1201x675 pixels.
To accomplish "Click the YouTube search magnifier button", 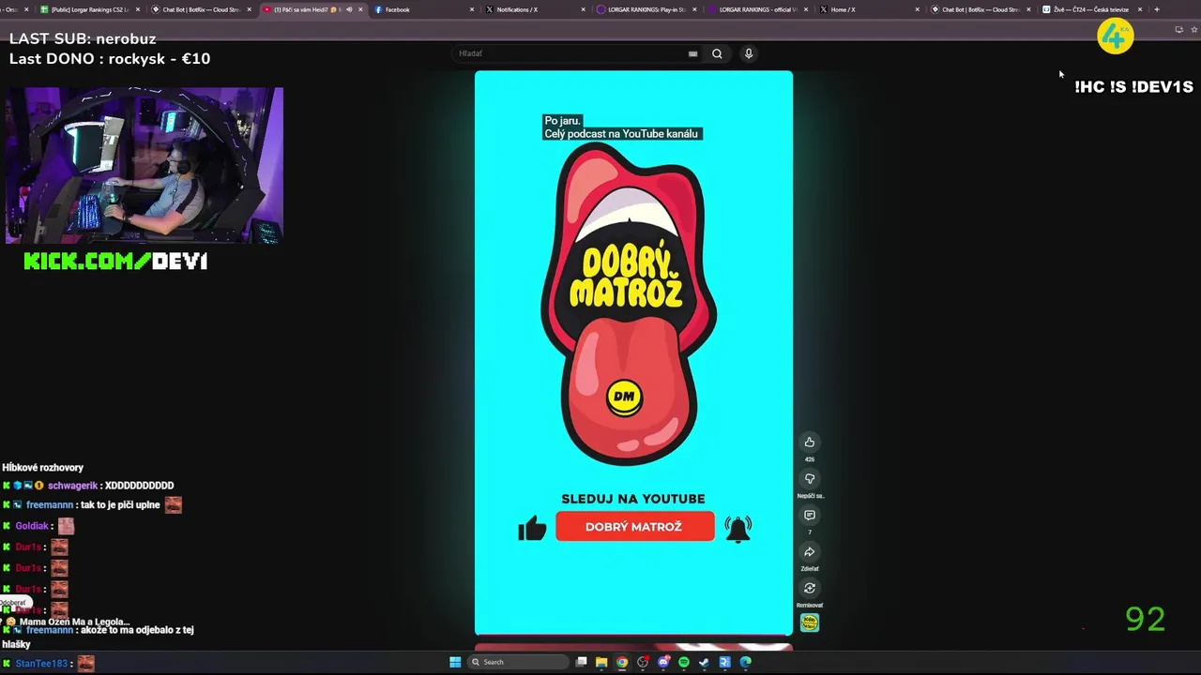I will coord(717,53).
